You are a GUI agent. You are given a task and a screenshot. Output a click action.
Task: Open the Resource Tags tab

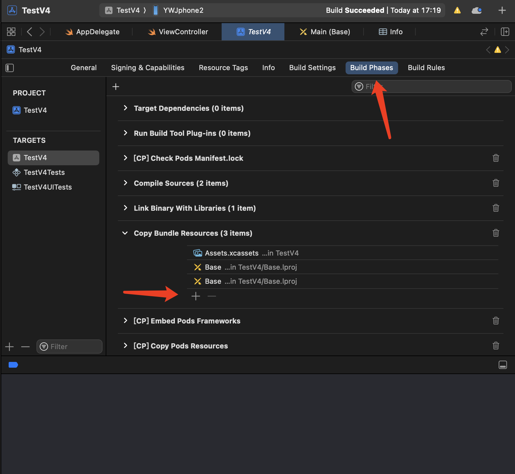tap(223, 68)
